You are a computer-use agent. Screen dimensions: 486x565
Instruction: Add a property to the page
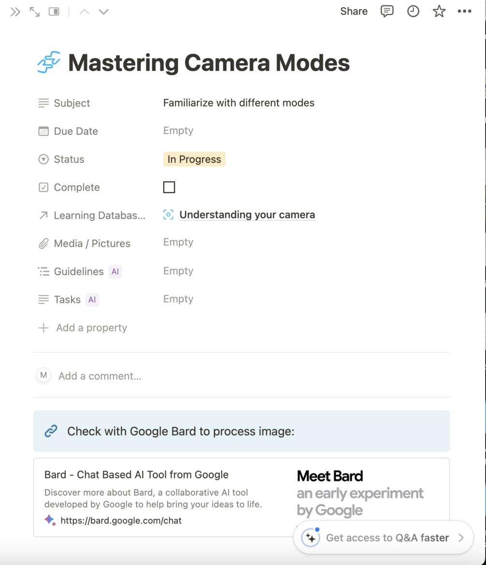91,328
